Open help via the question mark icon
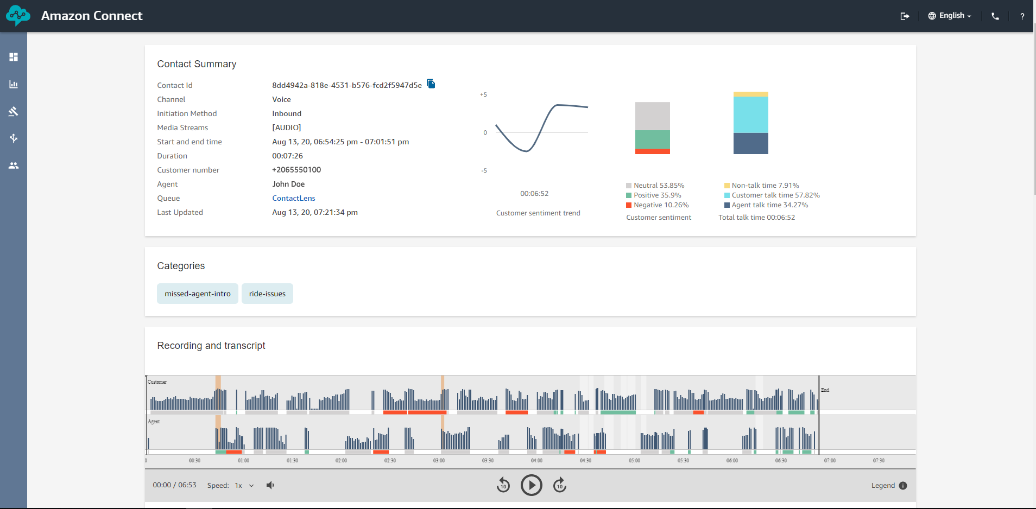The image size is (1036, 509). click(x=1023, y=16)
